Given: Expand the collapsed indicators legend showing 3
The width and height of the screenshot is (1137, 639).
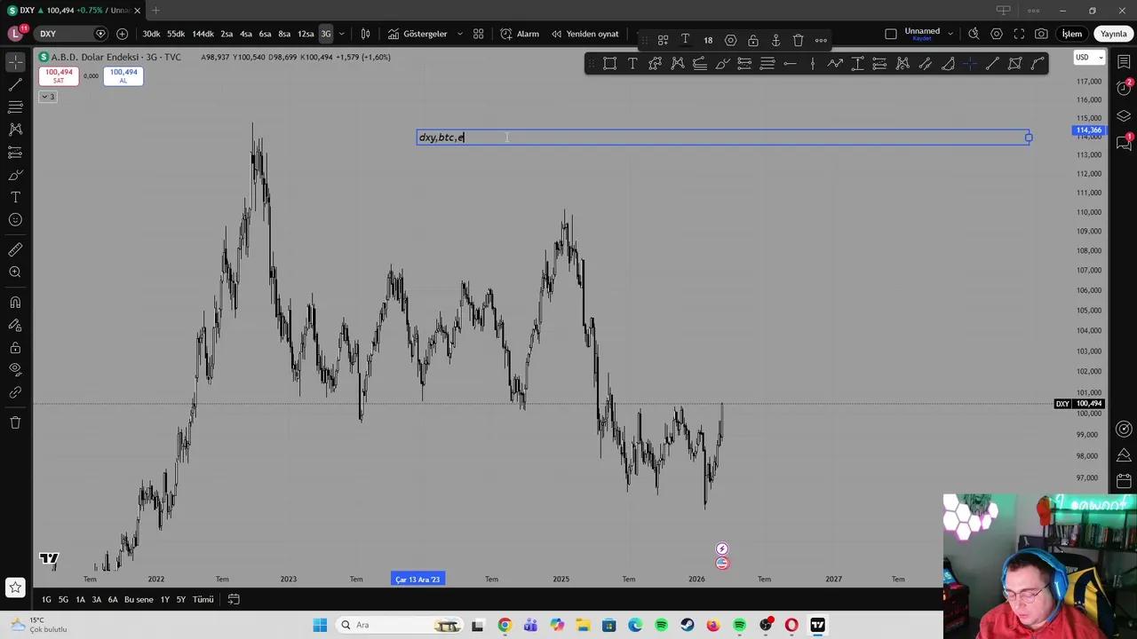Looking at the screenshot, I should tap(48, 97).
